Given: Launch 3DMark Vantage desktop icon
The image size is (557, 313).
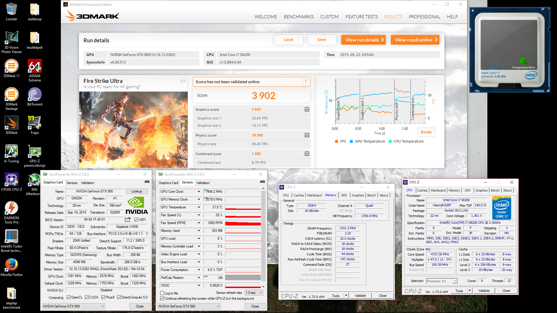Looking at the screenshot, I should pyautogui.click(x=12, y=99).
